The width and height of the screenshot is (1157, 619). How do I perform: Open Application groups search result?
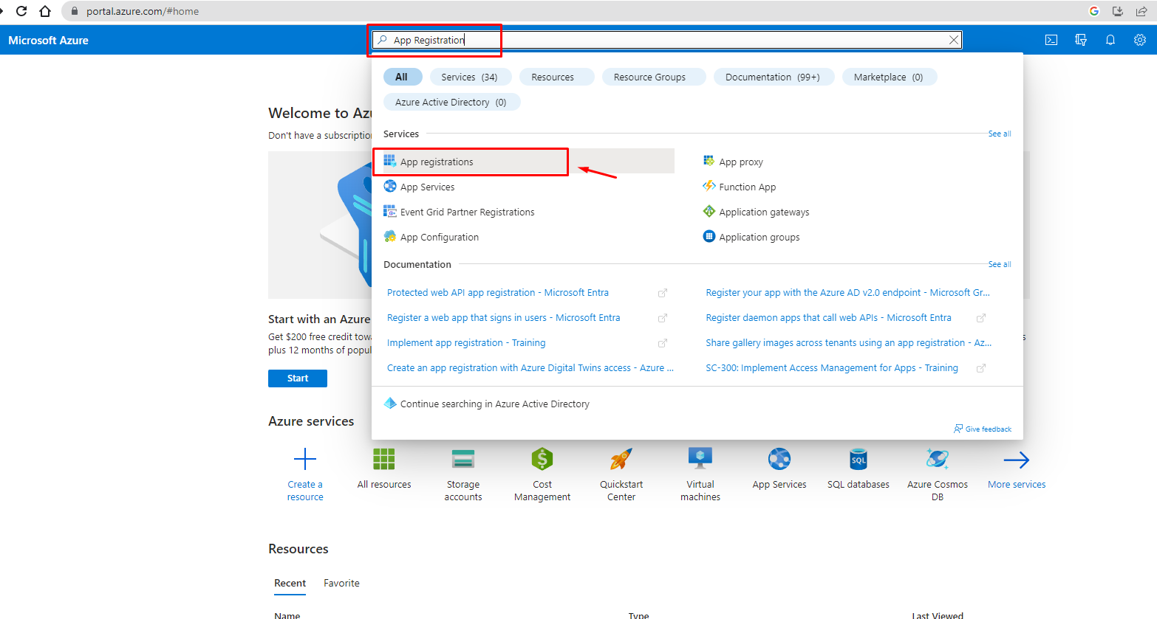[x=751, y=237]
